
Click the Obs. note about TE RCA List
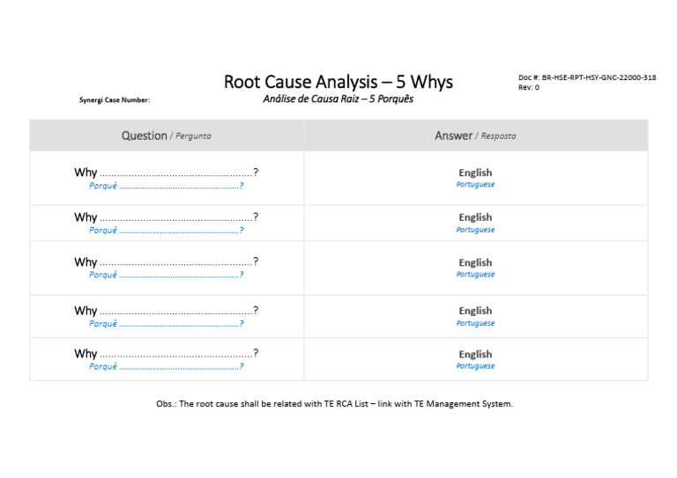335,404
